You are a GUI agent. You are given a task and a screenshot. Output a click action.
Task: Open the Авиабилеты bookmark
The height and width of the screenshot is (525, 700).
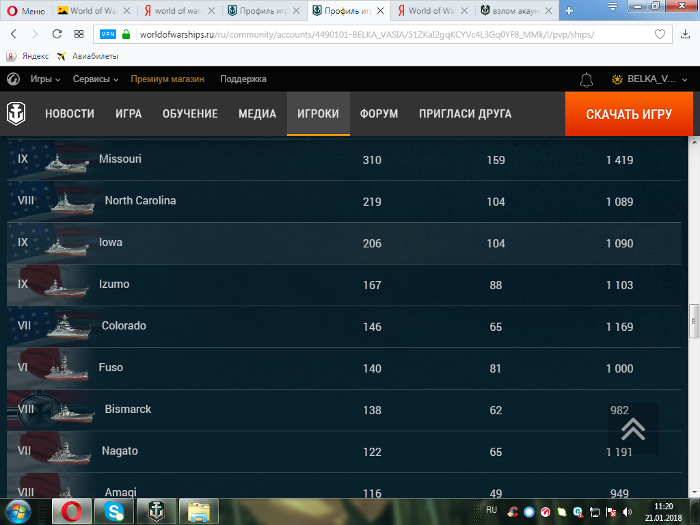pyautogui.click(x=87, y=56)
